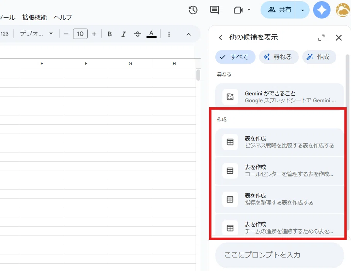The image size is (351, 271).
Task: Open the text color picker
Action: 151,34
